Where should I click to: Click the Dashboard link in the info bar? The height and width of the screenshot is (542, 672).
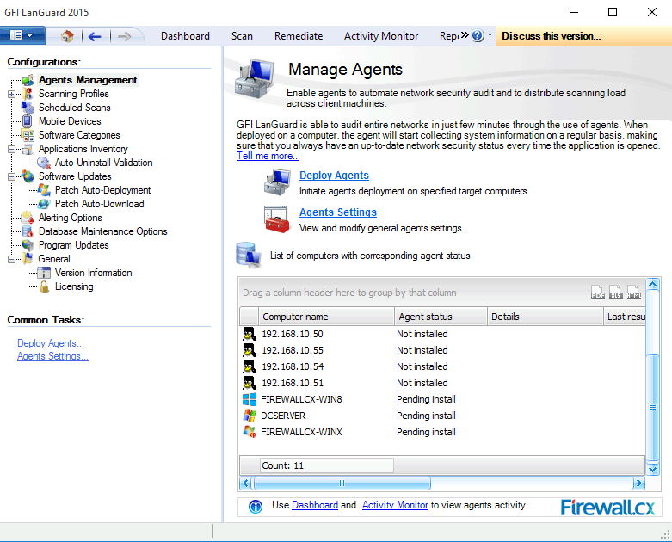[x=315, y=505]
